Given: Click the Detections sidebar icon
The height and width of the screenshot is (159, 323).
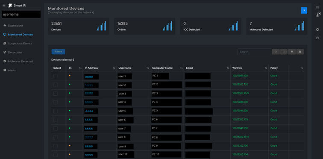Looking at the screenshot, I should point(5,52).
